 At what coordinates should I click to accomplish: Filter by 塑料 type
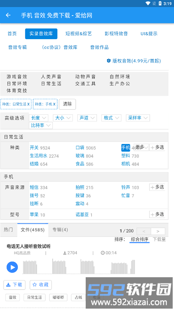click(126, 156)
